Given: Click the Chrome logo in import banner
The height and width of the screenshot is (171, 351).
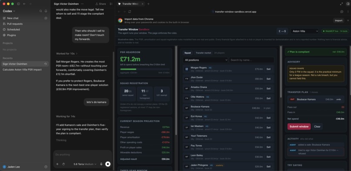Looking at the screenshot, I should (x=120, y=20).
